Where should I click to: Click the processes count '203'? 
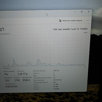pyautogui.click(x=7, y=80)
